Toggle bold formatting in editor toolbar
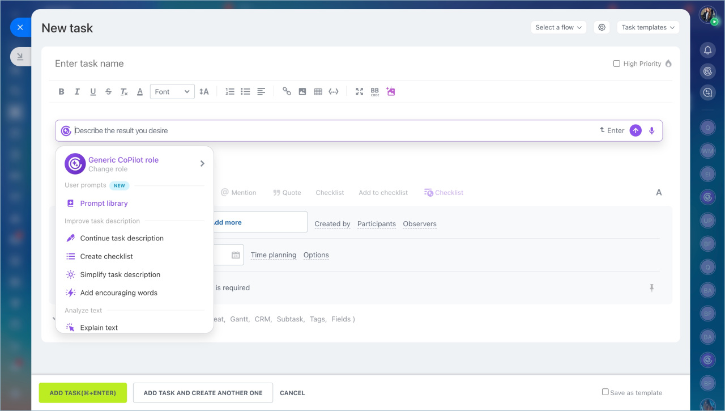Viewport: 725px width, 411px height. 62,91
